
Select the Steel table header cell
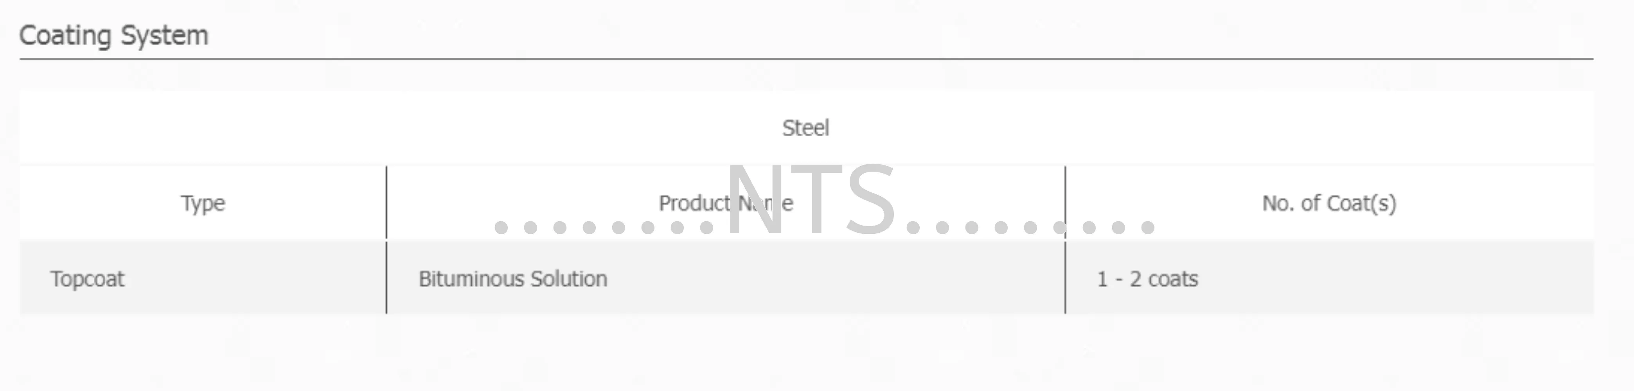point(805,128)
